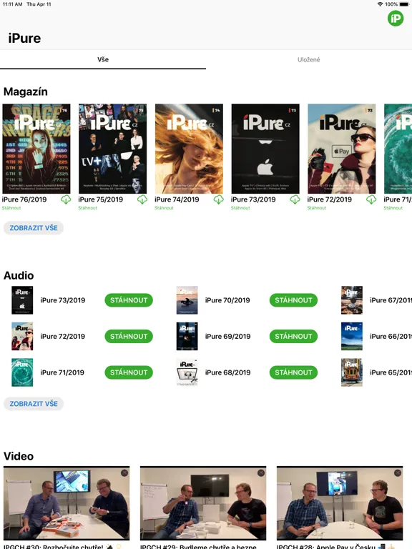
Task: Download iPure 75/2019 via cloud icon
Action: pos(142,199)
